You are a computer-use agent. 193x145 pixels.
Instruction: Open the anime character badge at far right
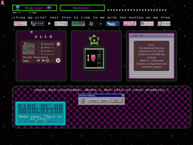pyautogui.click(x=164, y=24)
